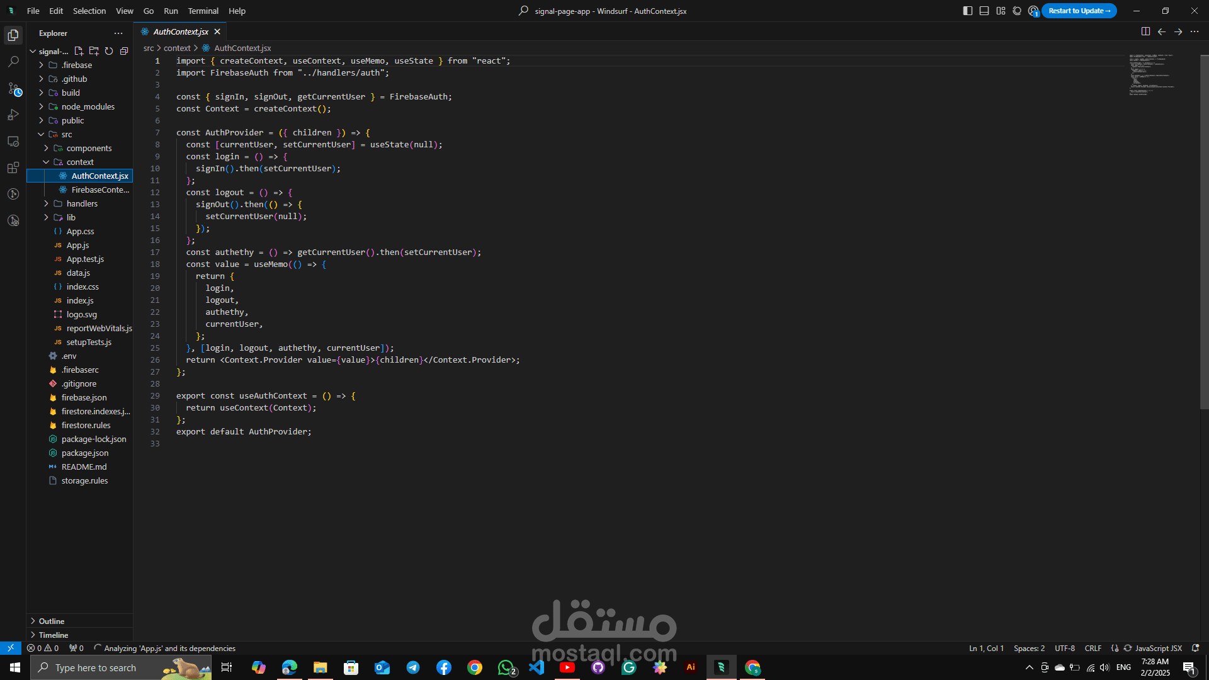
Task: Click the Search icon in activity bar
Action: [x=13, y=62]
